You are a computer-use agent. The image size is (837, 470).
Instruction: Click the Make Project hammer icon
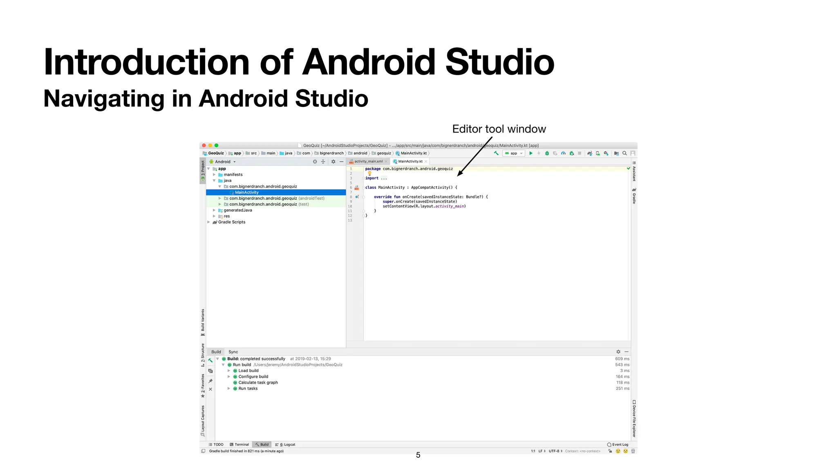(x=496, y=153)
